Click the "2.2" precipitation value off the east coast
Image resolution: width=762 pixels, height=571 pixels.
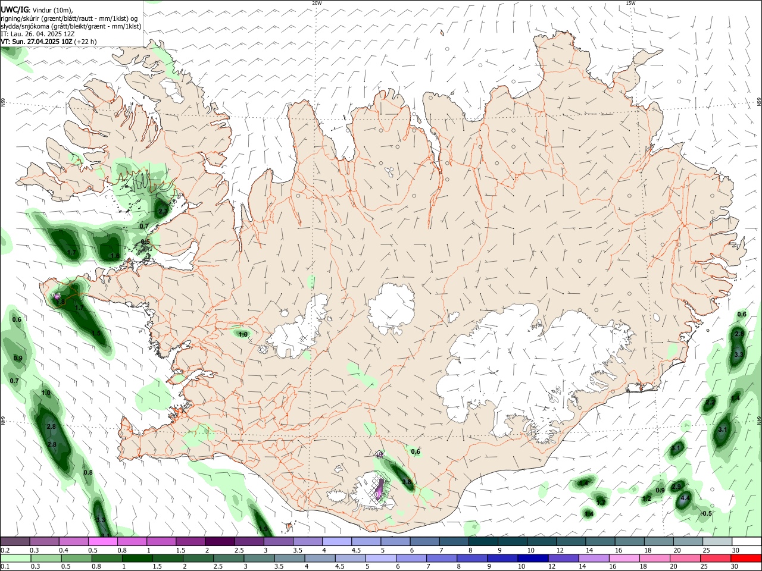[x=710, y=403]
